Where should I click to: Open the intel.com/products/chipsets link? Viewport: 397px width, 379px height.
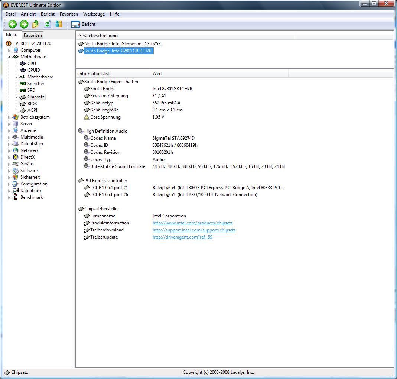pos(192,223)
